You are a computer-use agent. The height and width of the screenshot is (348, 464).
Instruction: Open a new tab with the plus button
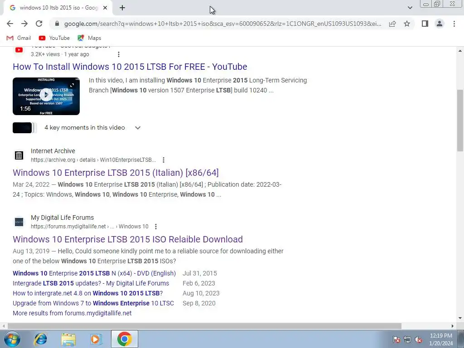122,8
